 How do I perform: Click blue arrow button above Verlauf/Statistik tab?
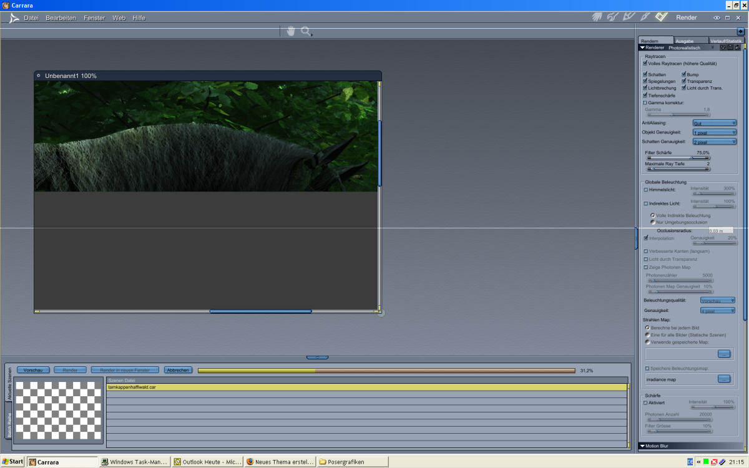pyautogui.click(x=740, y=31)
